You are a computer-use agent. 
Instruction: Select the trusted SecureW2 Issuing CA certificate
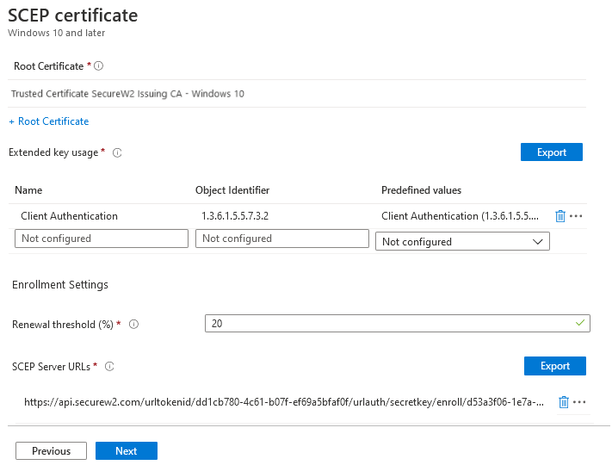click(x=127, y=94)
